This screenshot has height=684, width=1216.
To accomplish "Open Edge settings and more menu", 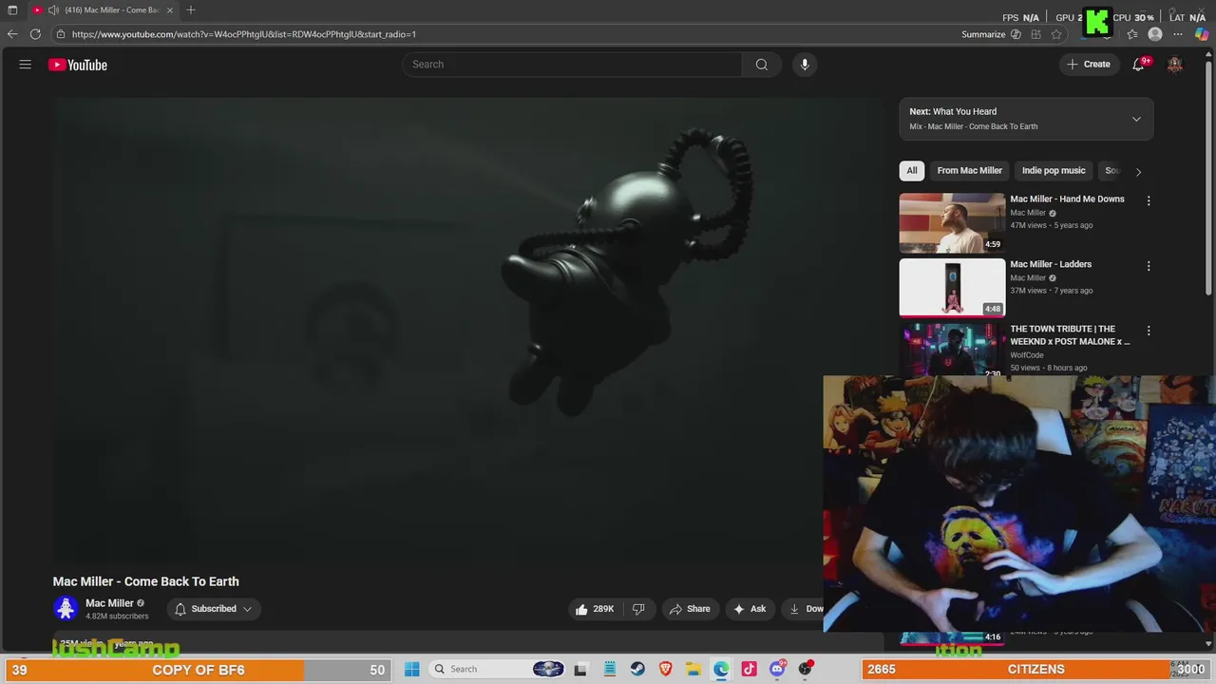I will [x=1178, y=34].
